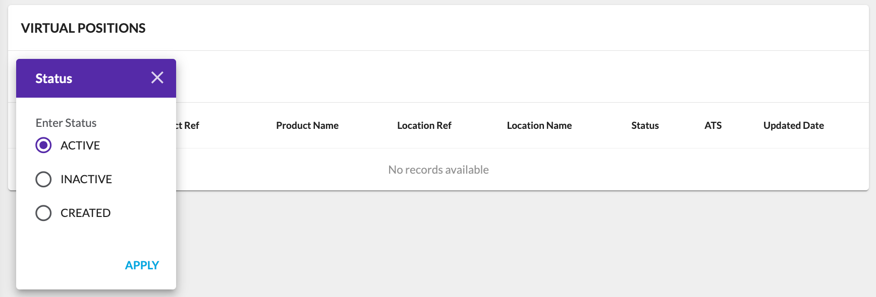Click the ACTIVE status option label text
876x297 pixels.
click(80, 145)
